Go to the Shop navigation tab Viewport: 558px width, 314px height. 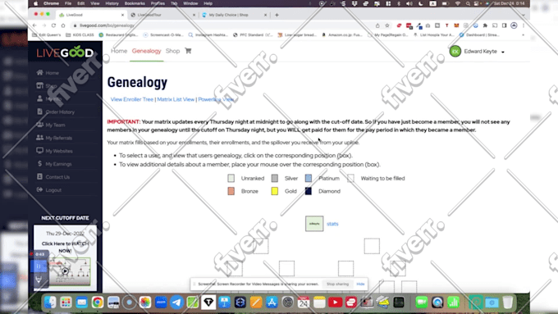coord(172,51)
